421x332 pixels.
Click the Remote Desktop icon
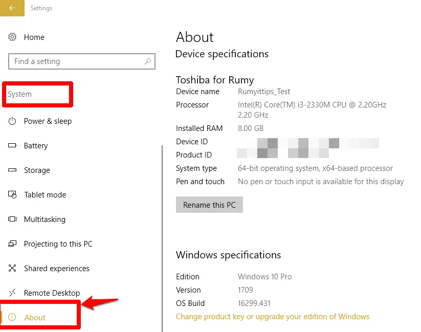click(12, 293)
